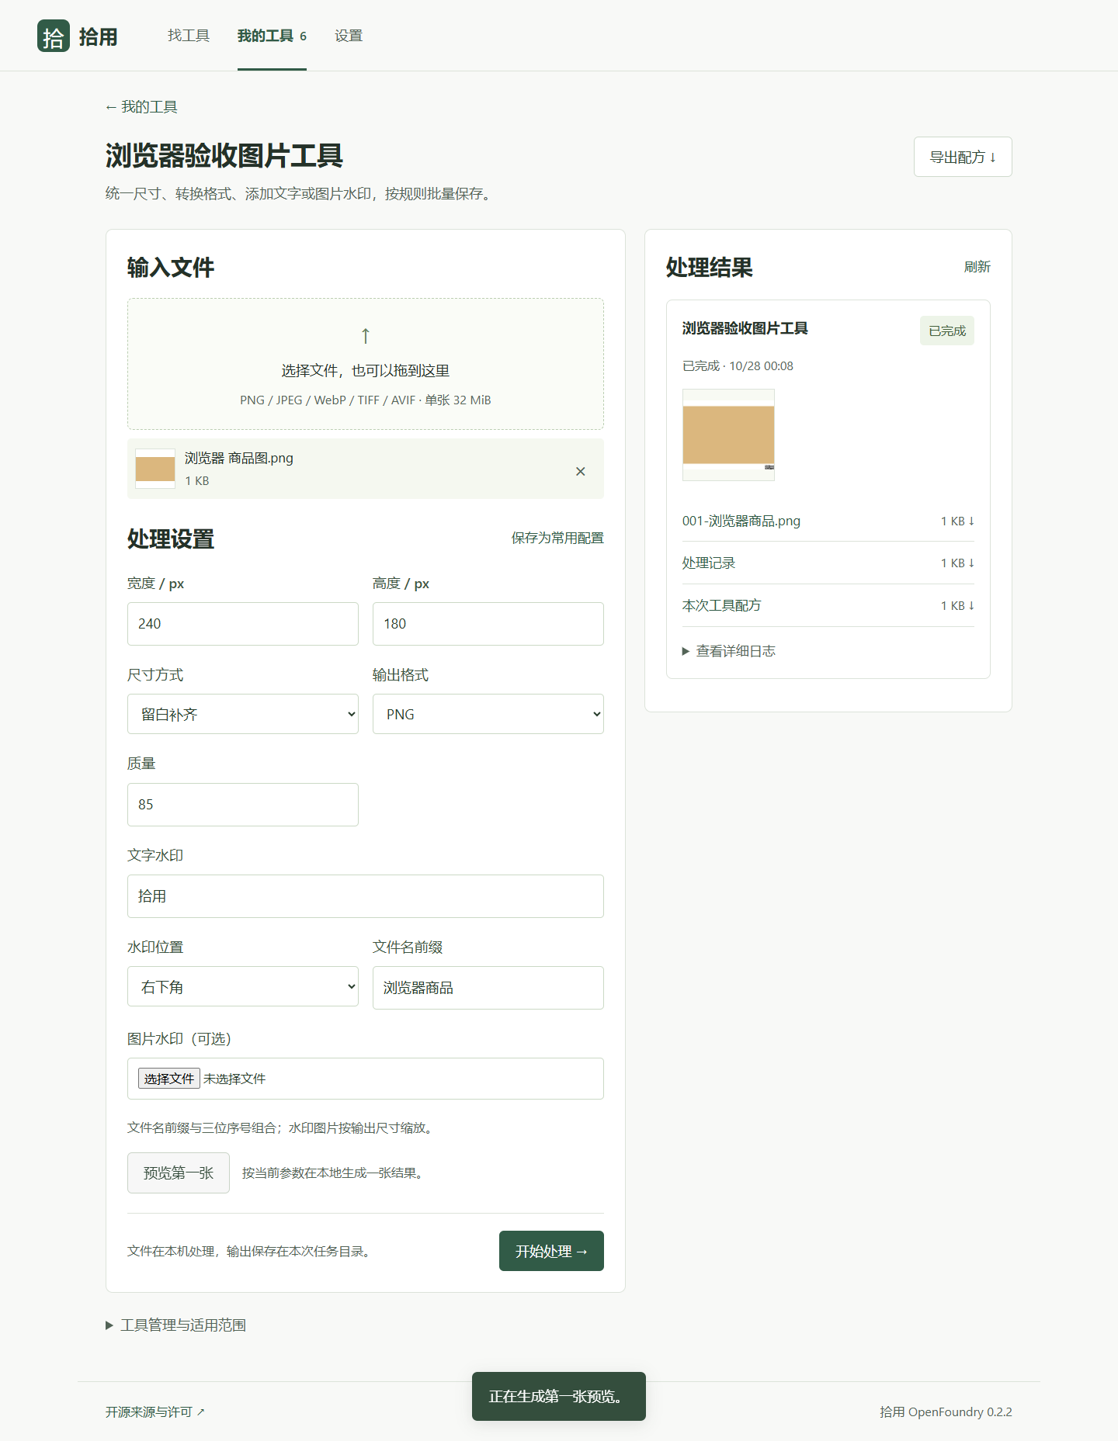The height and width of the screenshot is (1441, 1118).
Task: Click the 导出配方 button
Action: [x=963, y=157]
